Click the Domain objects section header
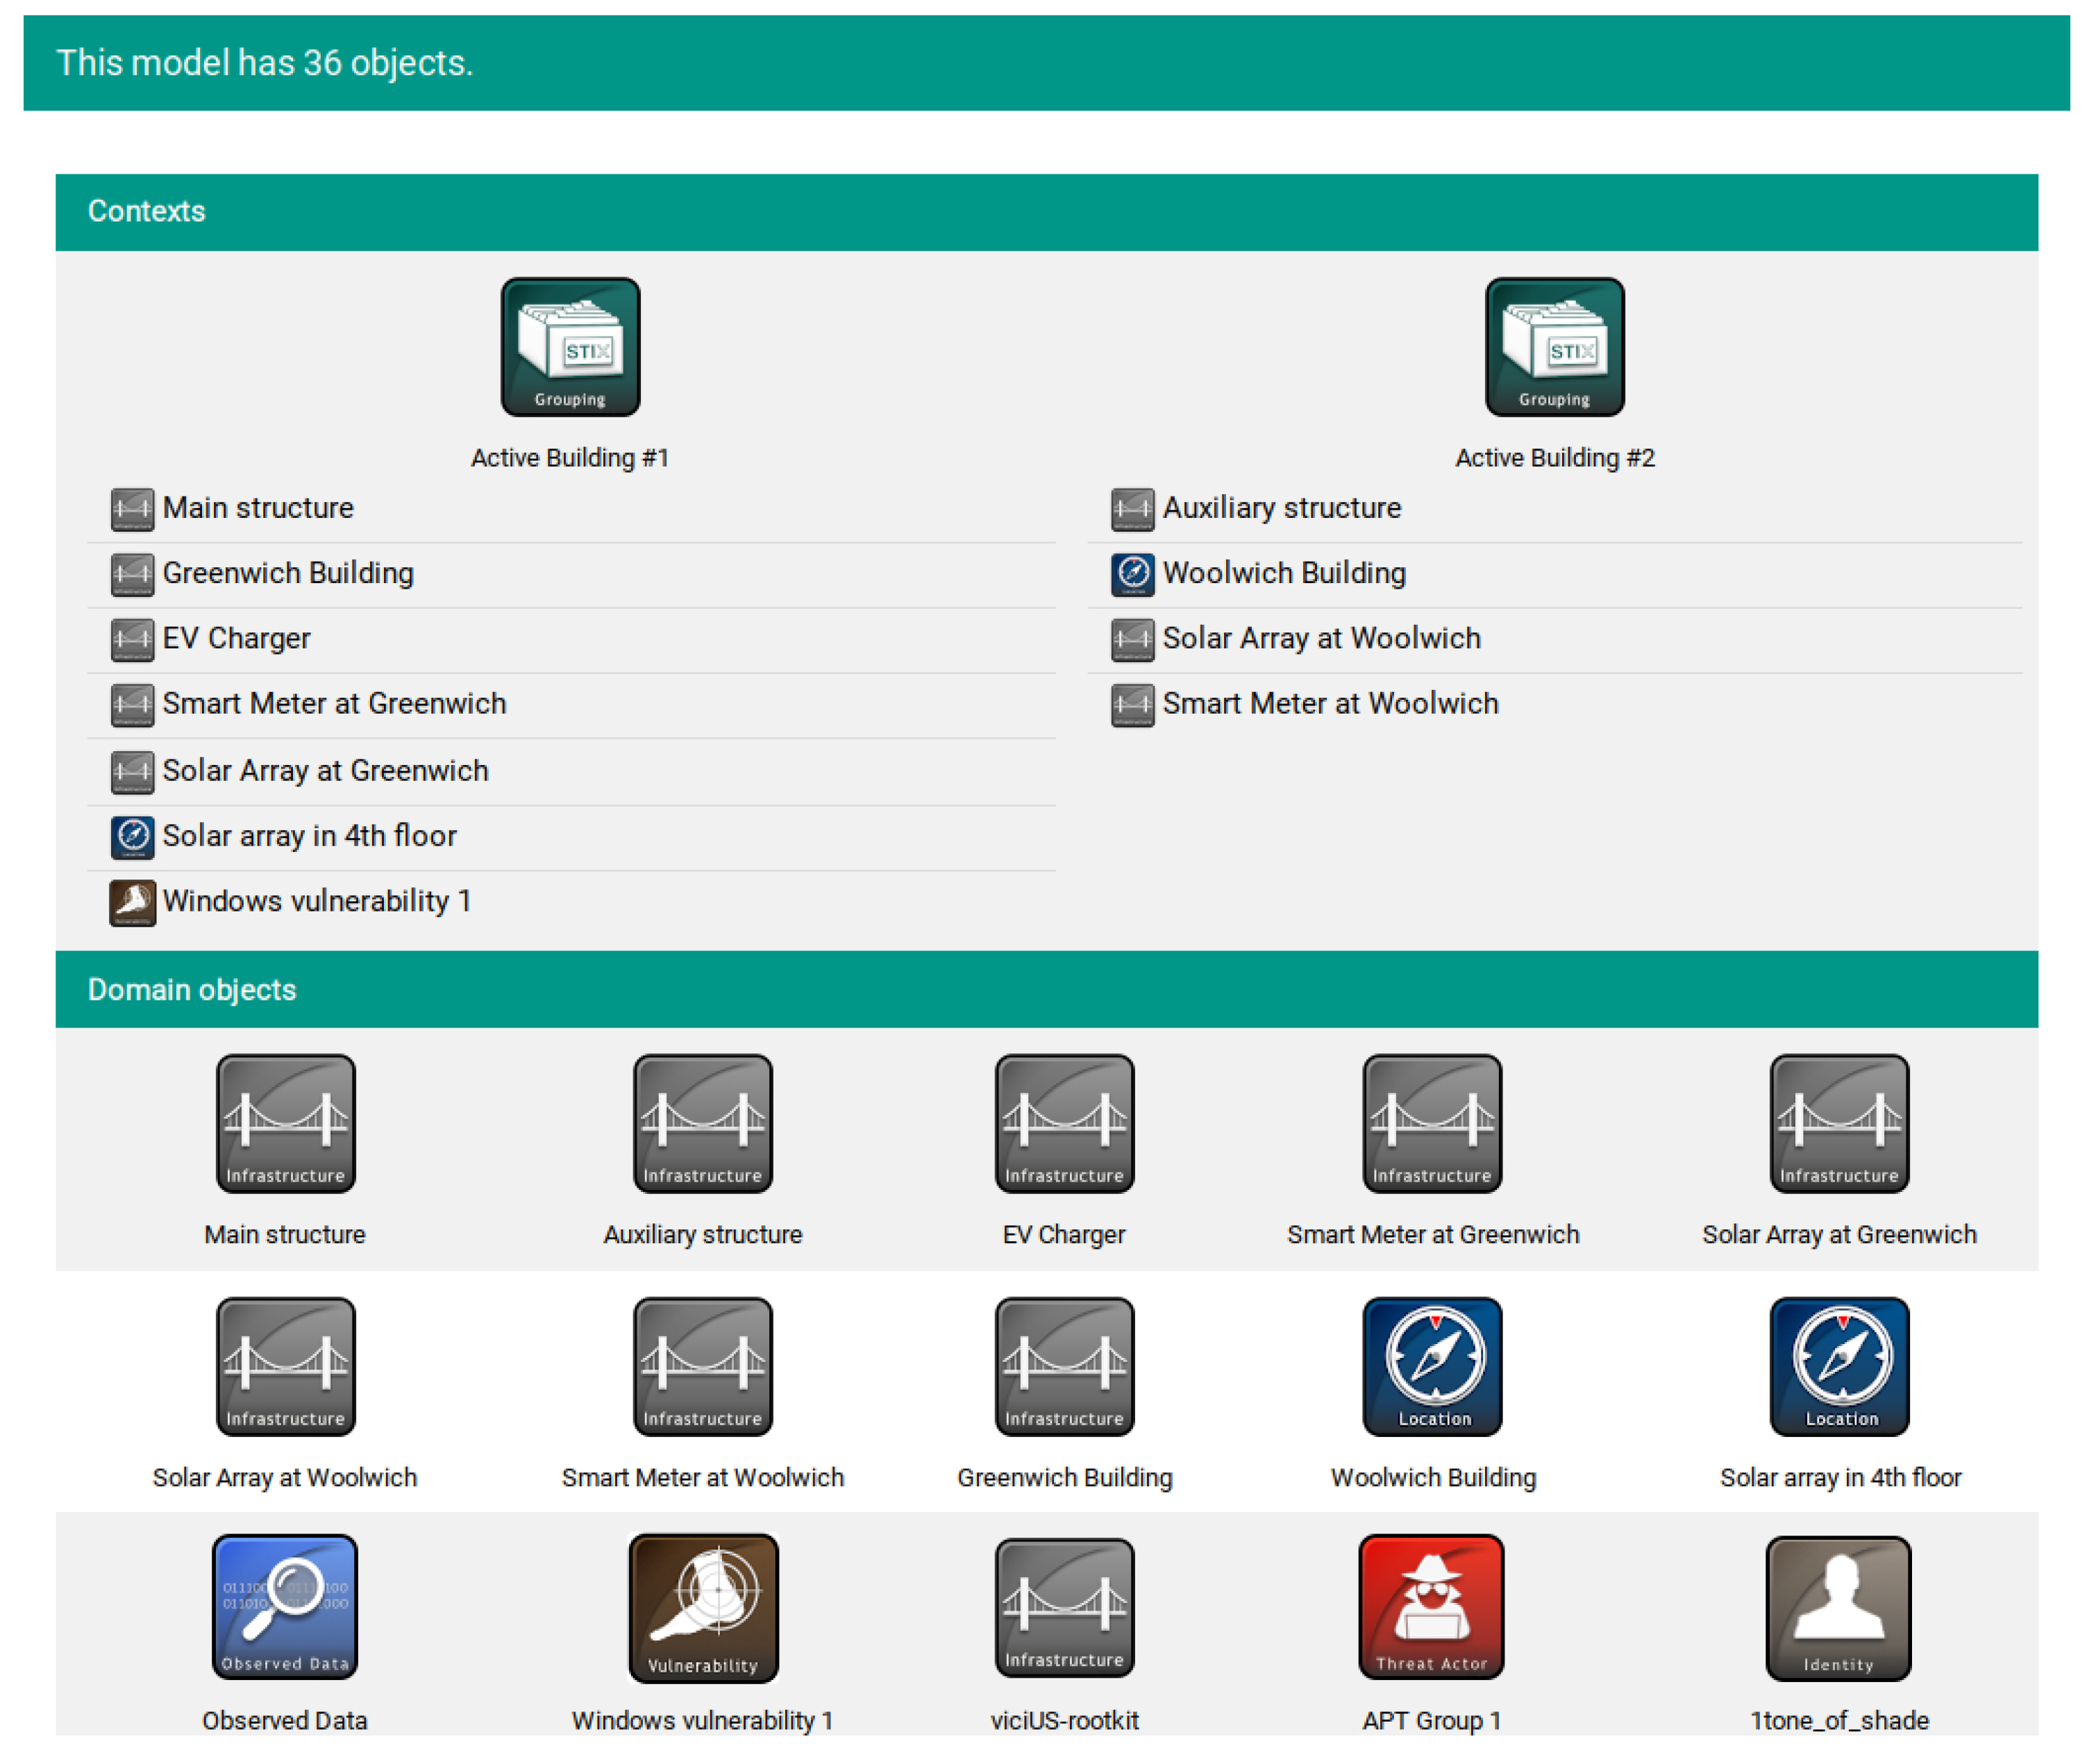2087x1764 pixels. (192, 989)
